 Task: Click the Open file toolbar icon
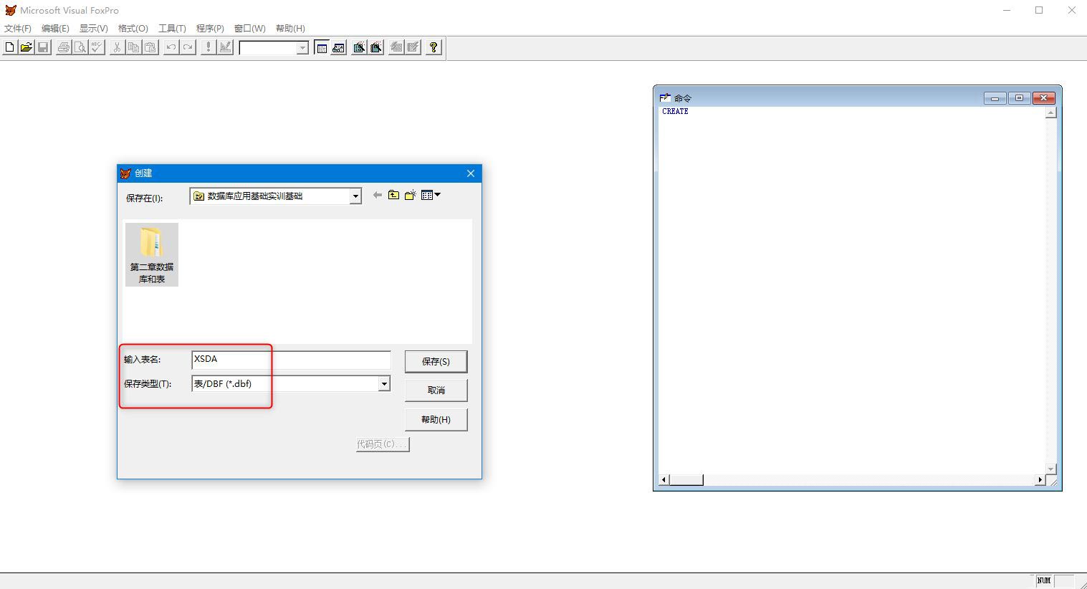pyautogui.click(x=26, y=47)
